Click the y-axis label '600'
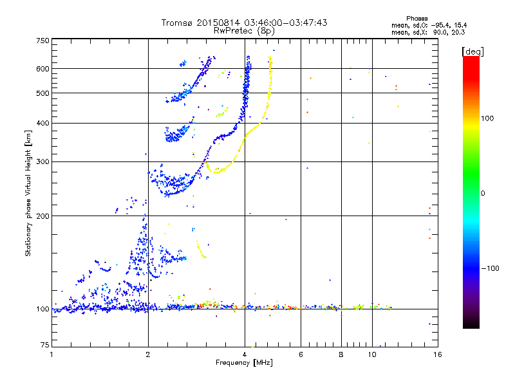Image resolution: width=515 pixels, height=386 pixels. [x=42, y=69]
